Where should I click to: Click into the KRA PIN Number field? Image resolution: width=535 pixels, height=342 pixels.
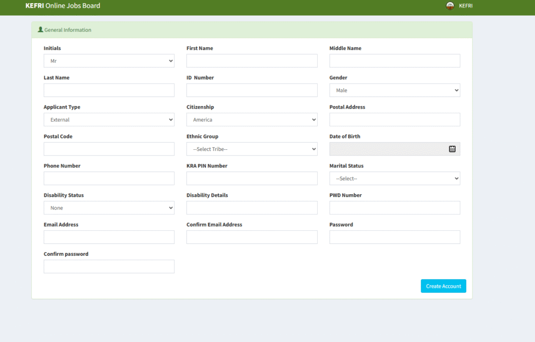252,179
